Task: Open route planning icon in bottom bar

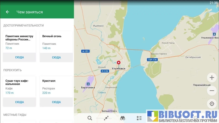Action: (x=106, y=118)
